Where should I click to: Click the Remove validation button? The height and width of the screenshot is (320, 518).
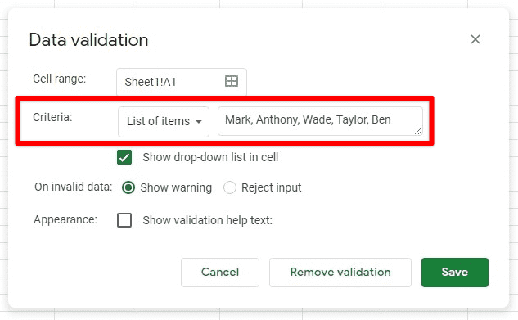[340, 272]
